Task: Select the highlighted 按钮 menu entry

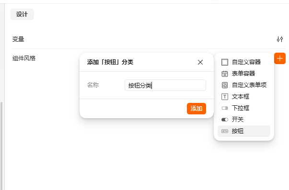Action: point(244,131)
